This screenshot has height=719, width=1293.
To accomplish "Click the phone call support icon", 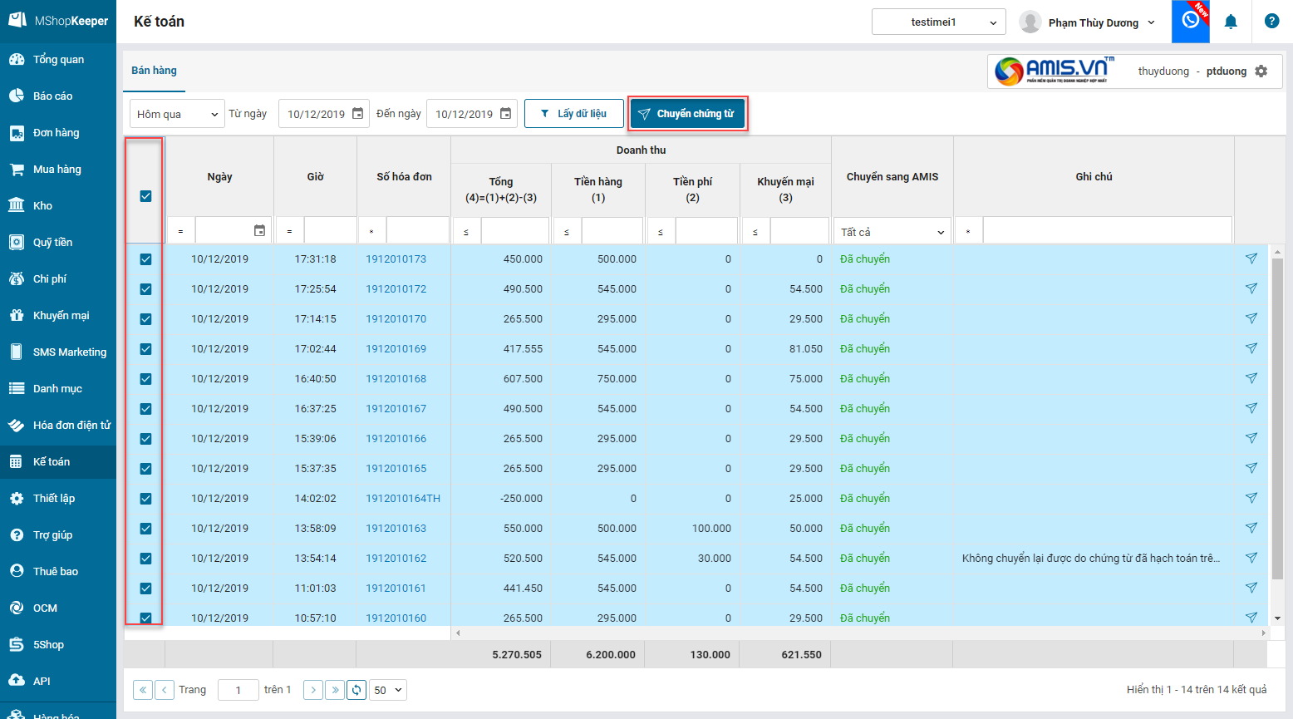I will click(1190, 21).
